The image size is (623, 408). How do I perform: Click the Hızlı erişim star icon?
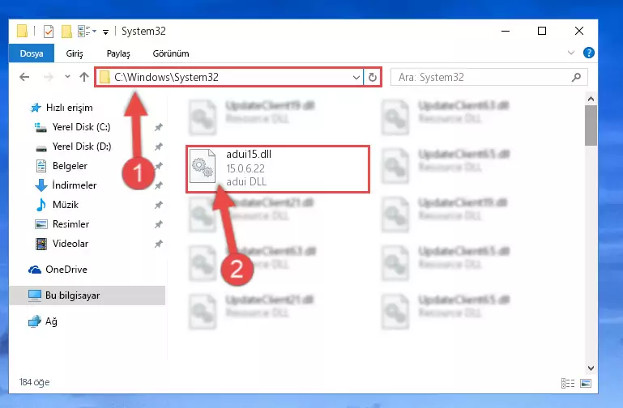click(x=36, y=108)
